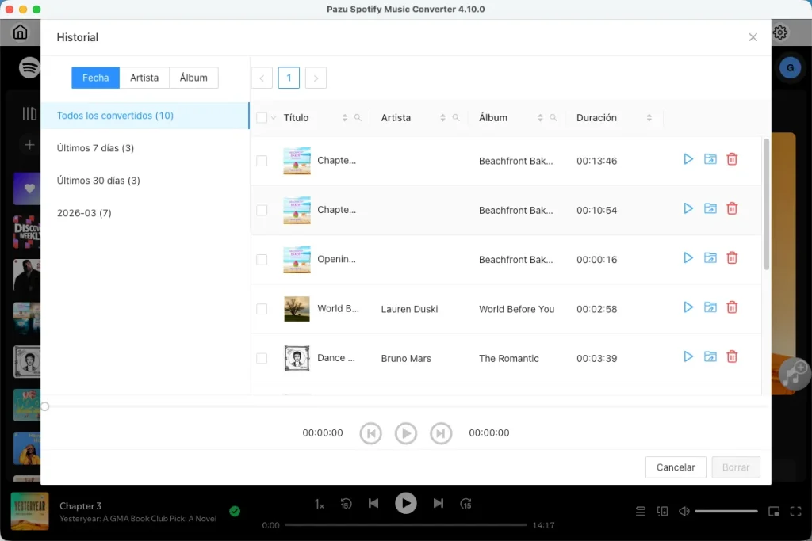Select the Opening track checkbox

262,260
